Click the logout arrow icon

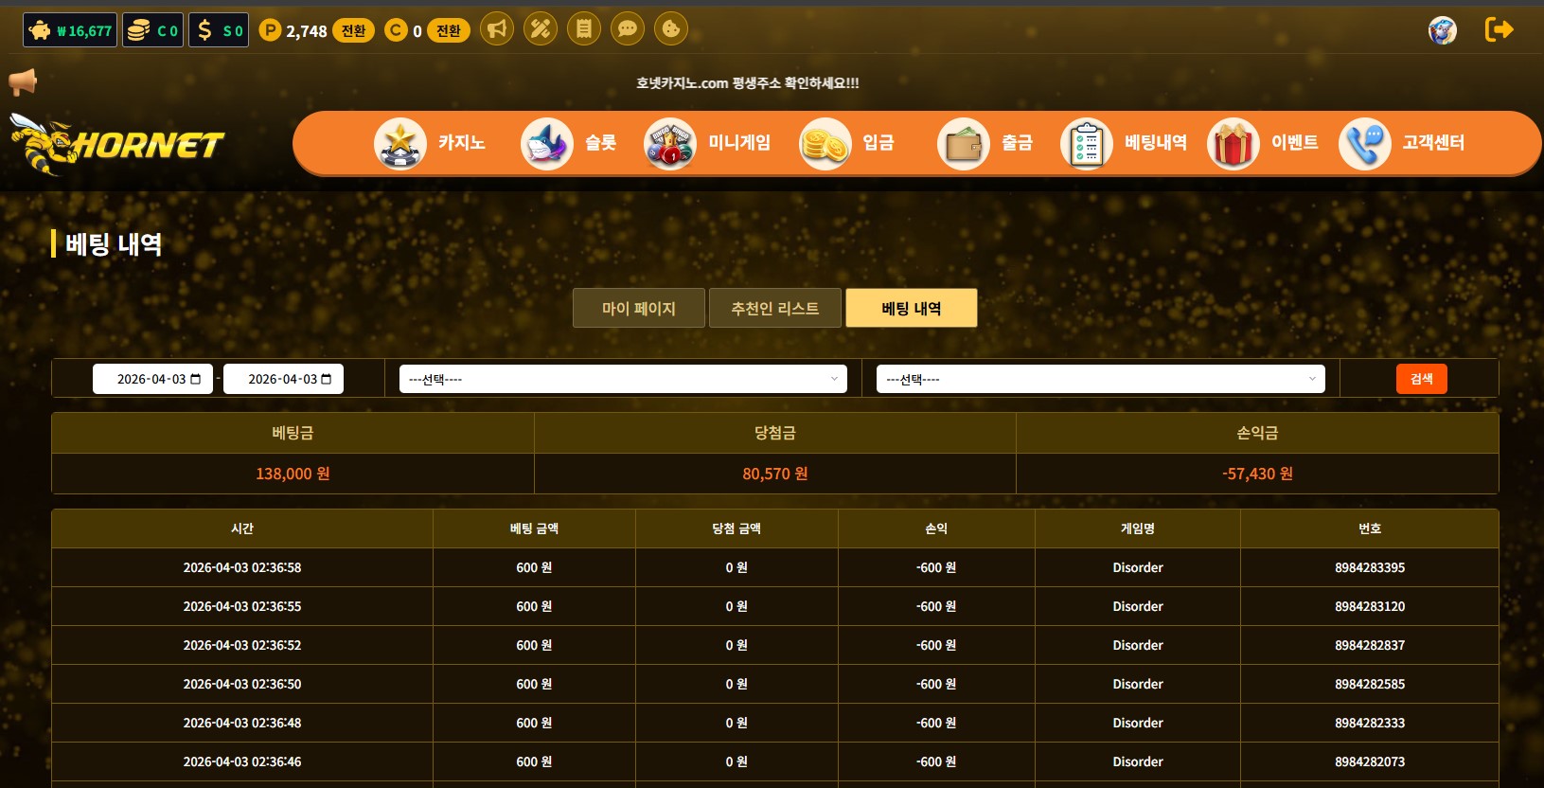pyautogui.click(x=1499, y=29)
